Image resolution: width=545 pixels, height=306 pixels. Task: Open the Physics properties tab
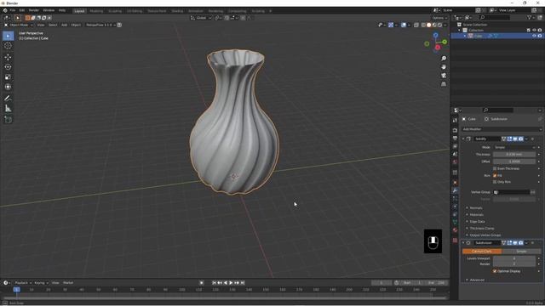coord(455,206)
